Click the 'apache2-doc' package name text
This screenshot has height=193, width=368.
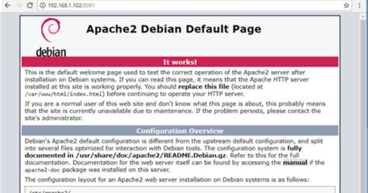(x=43, y=170)
